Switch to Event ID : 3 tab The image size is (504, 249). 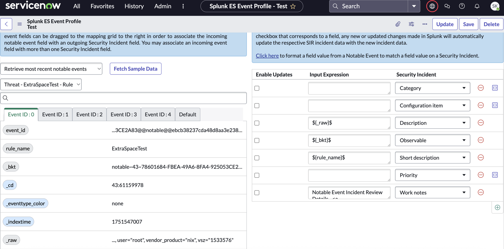(124, 114)
